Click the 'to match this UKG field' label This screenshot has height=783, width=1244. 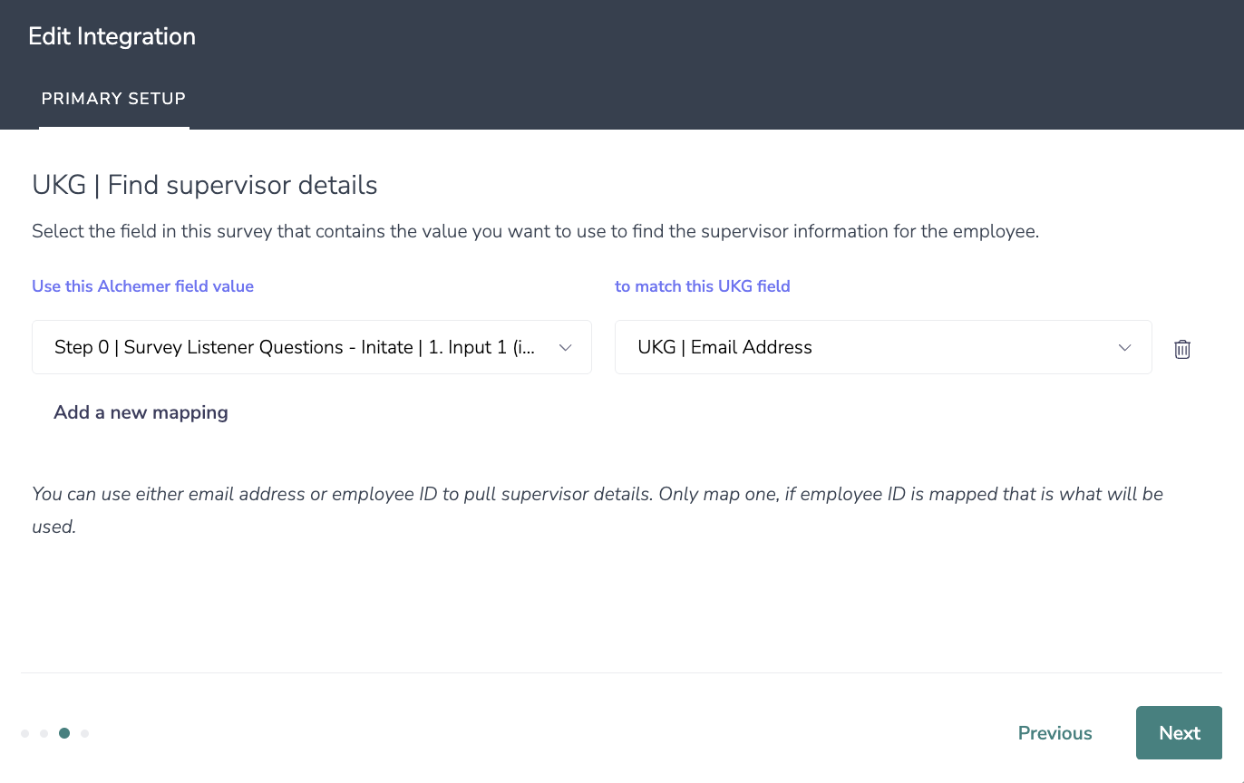(x=703, y=286)
